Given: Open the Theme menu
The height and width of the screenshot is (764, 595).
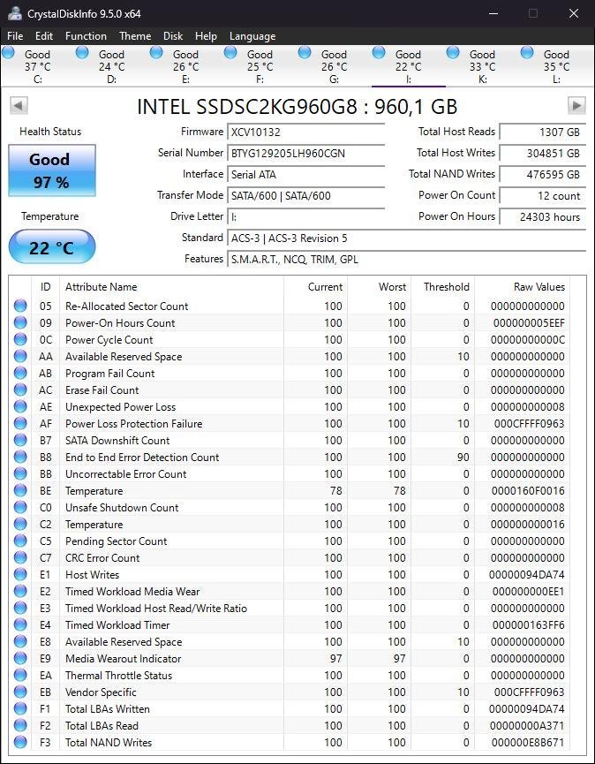Looking at the screenshot, I should coord(135,36).
